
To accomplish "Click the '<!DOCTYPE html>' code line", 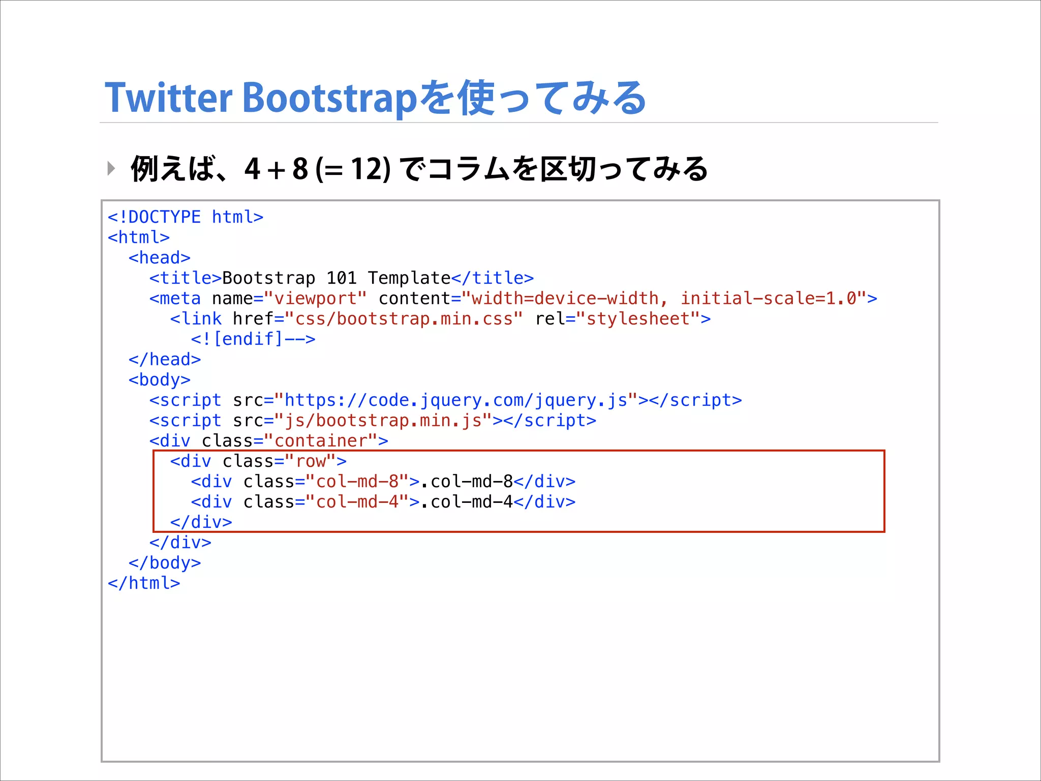I will [186, 217].
